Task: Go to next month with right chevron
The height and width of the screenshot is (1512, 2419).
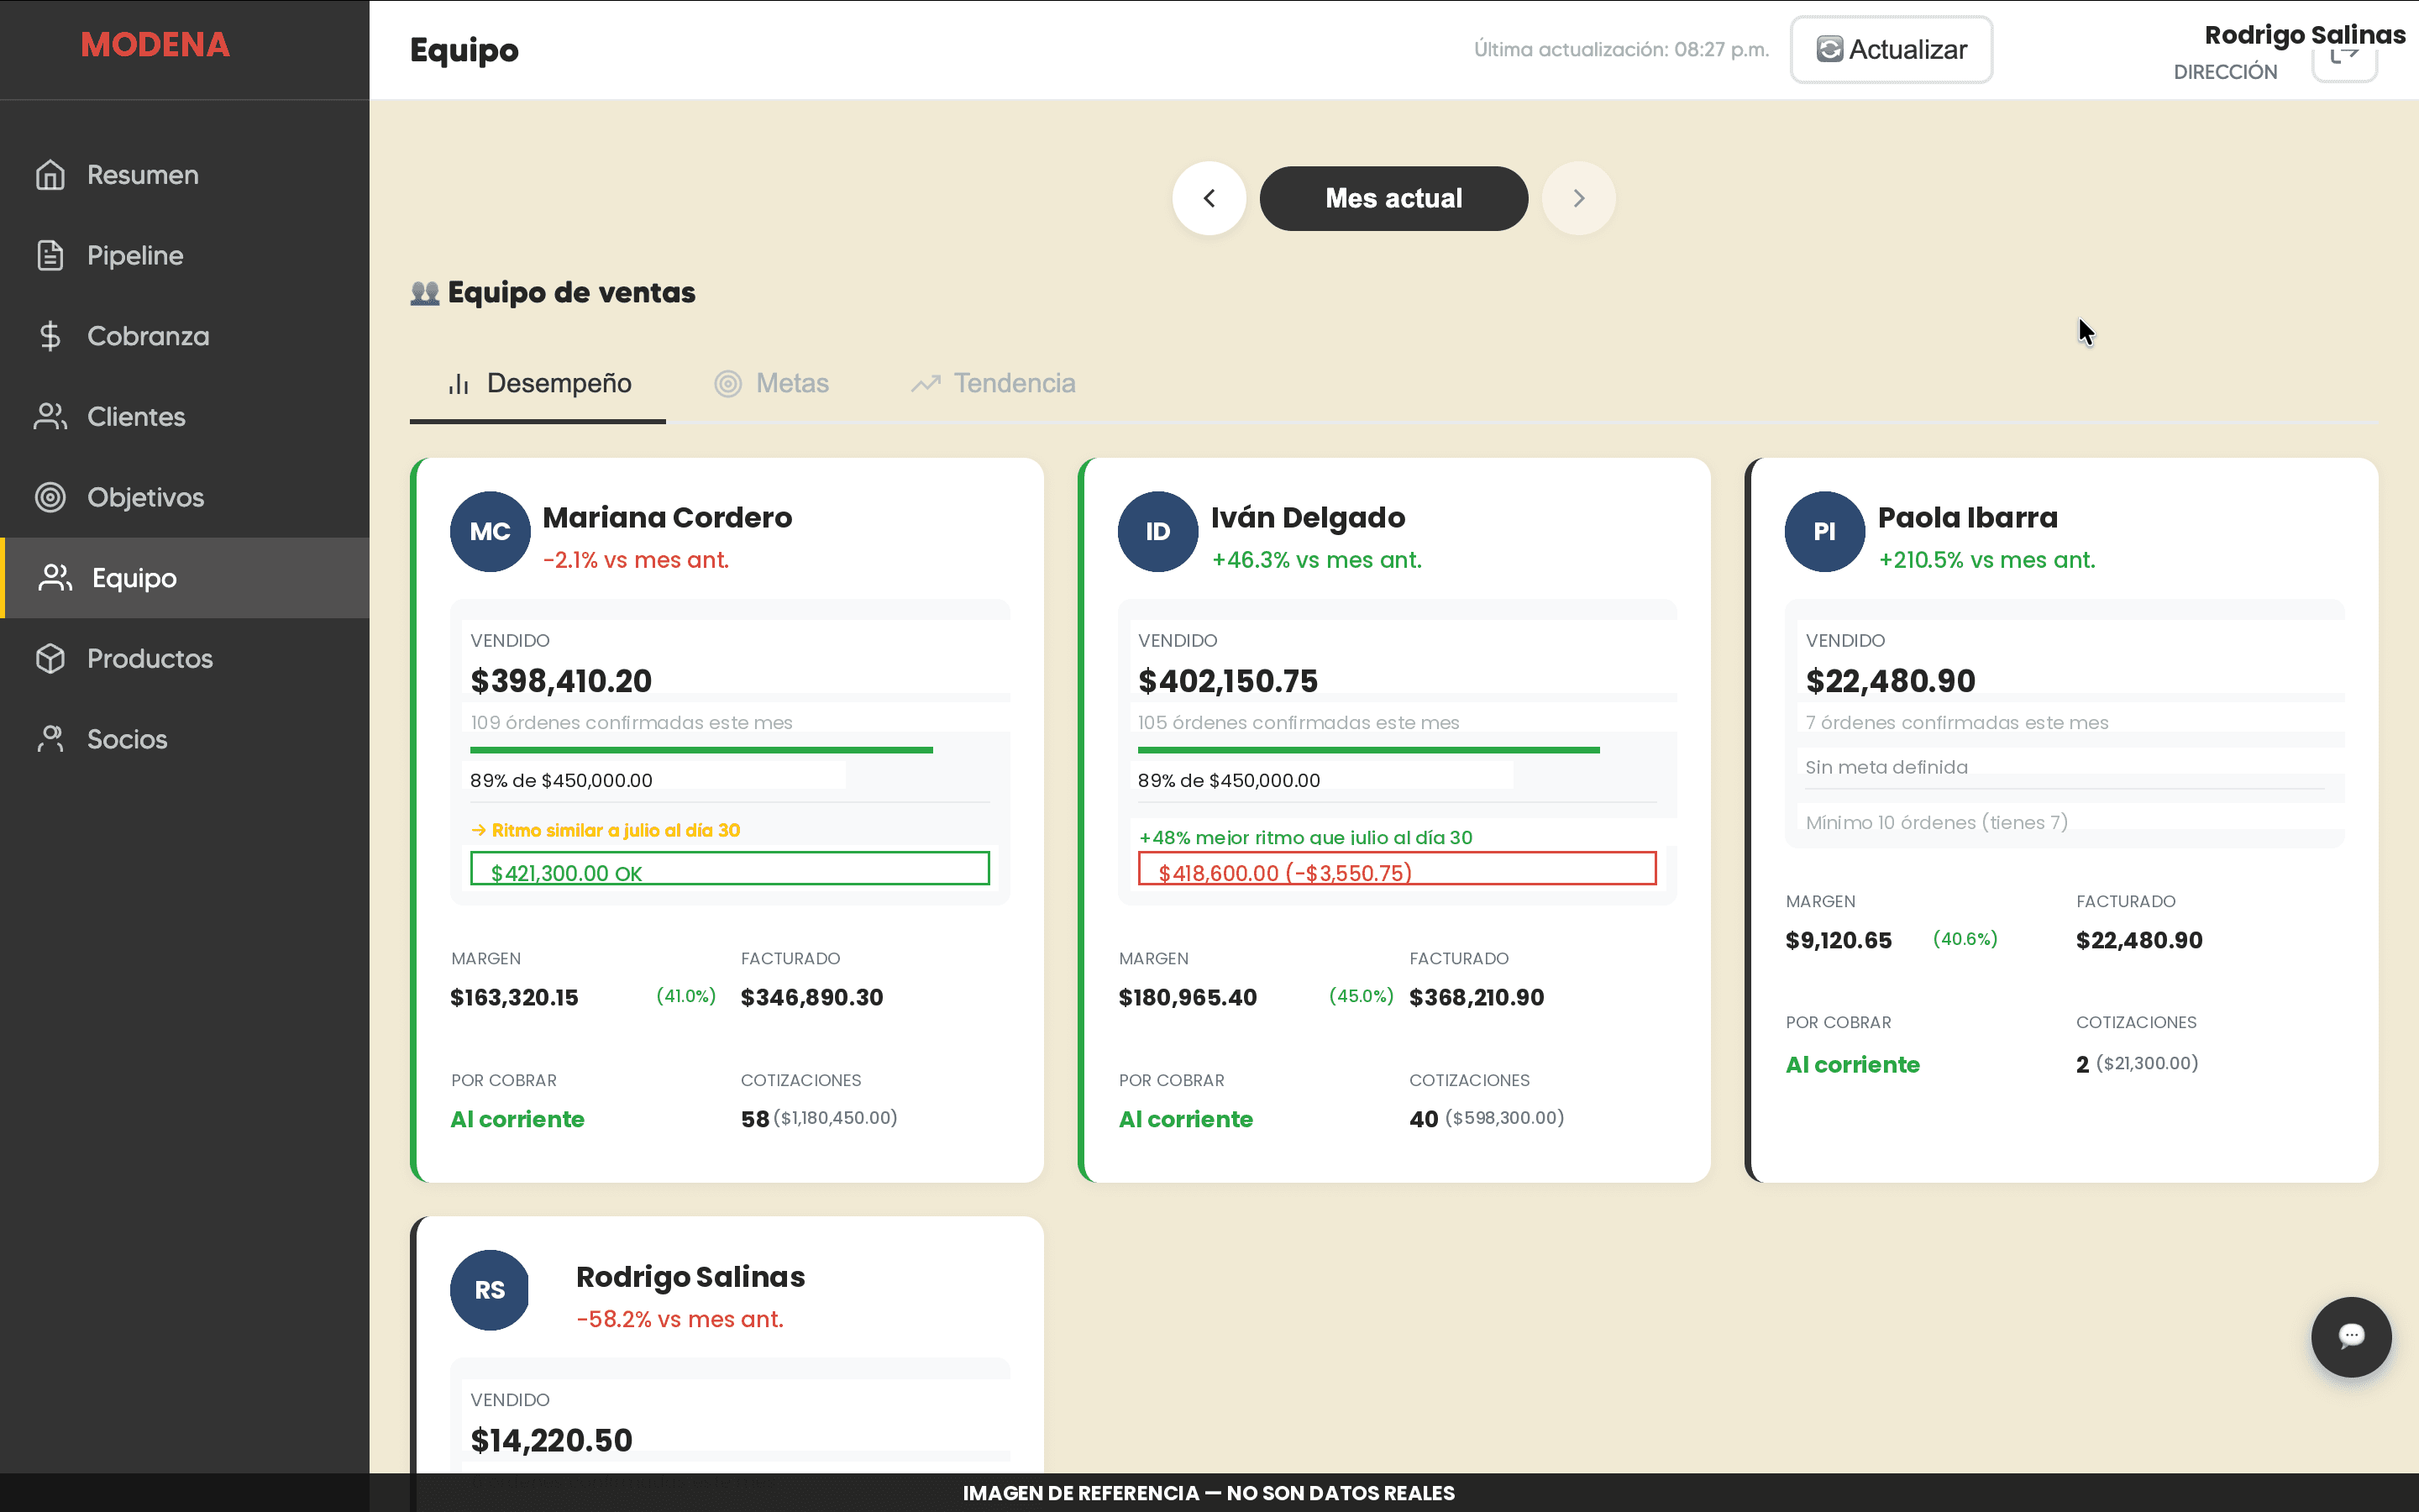Action: 1578,198
